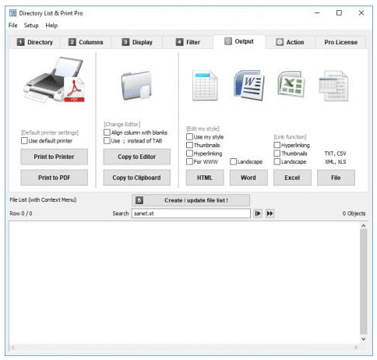Click the app icon in title bar
Image resolution: width=377 pixels, height=360 pixels.
[x=12, y=12]
